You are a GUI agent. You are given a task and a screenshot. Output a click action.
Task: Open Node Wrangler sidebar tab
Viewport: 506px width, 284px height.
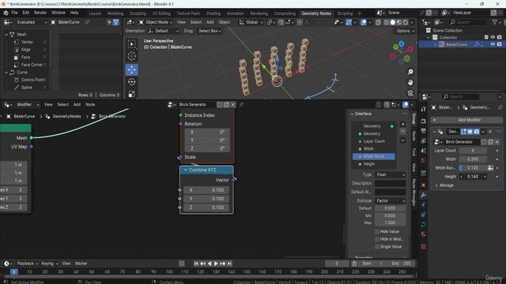click(413, 192)
